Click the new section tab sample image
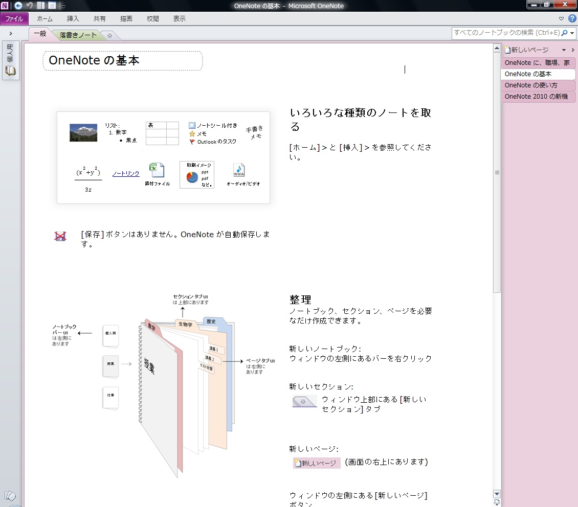Viewport: 578px width, 507px height. tap(304, 401)
